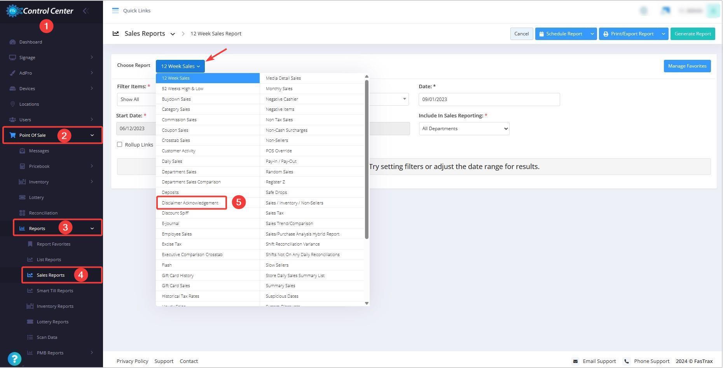
Task: Click the Cancel button
Action: pyautogui.click(x=521, y=34)
